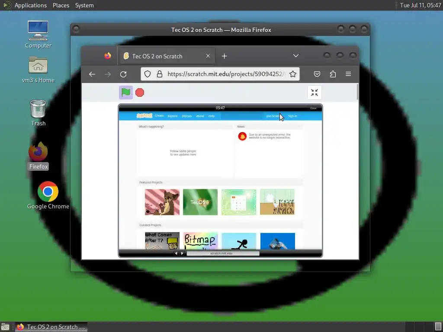
Task: Click the Curated Projects heading
Action: (x=150, y=225)
